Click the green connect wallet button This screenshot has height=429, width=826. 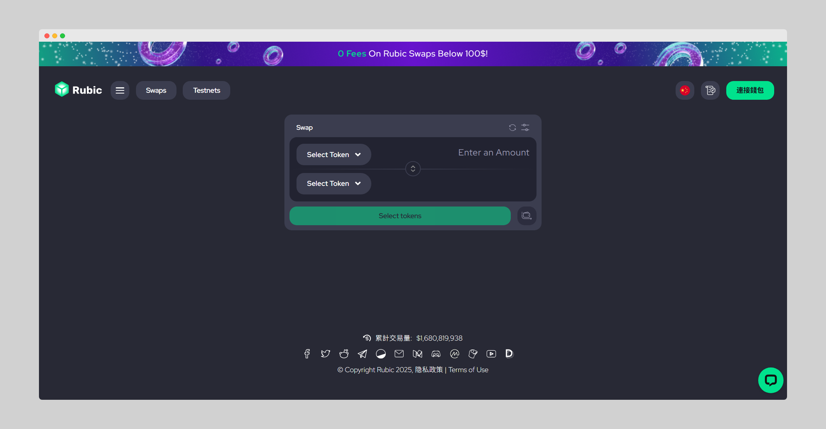tap(750, 90)
